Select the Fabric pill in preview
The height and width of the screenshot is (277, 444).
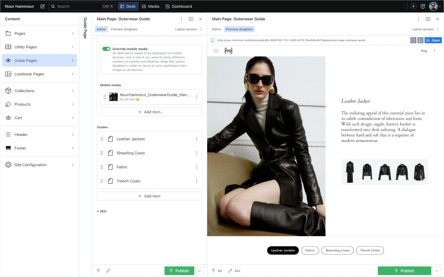[310, 250]
